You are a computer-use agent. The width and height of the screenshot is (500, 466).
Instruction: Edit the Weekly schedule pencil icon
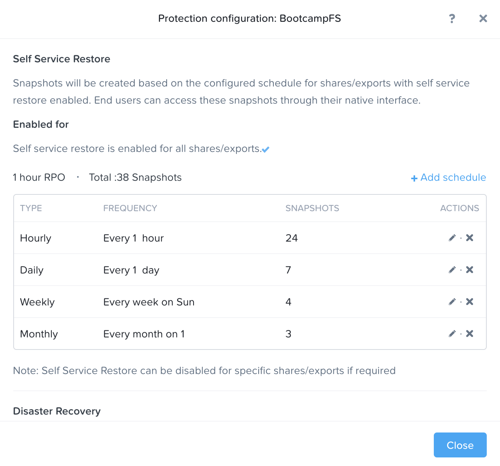point(452,302)
